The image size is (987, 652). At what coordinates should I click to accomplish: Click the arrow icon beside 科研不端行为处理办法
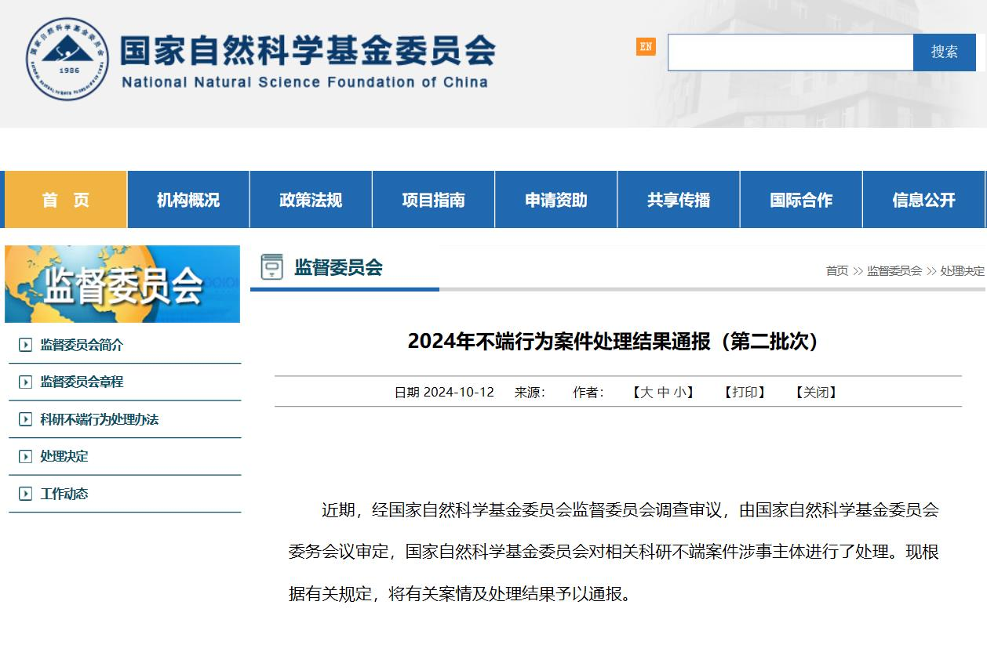click(26, 419)
